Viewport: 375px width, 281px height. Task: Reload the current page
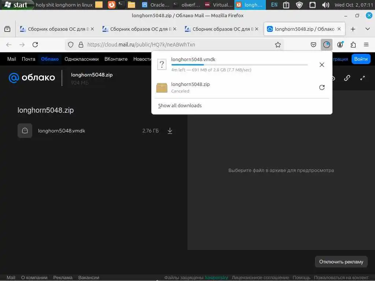pos(35,45)
